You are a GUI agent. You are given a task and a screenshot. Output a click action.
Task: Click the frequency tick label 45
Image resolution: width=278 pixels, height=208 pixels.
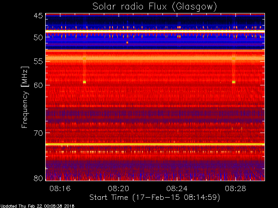(38, 16)
